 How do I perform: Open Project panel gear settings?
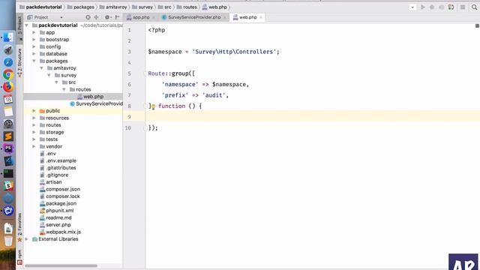point(107,17)
